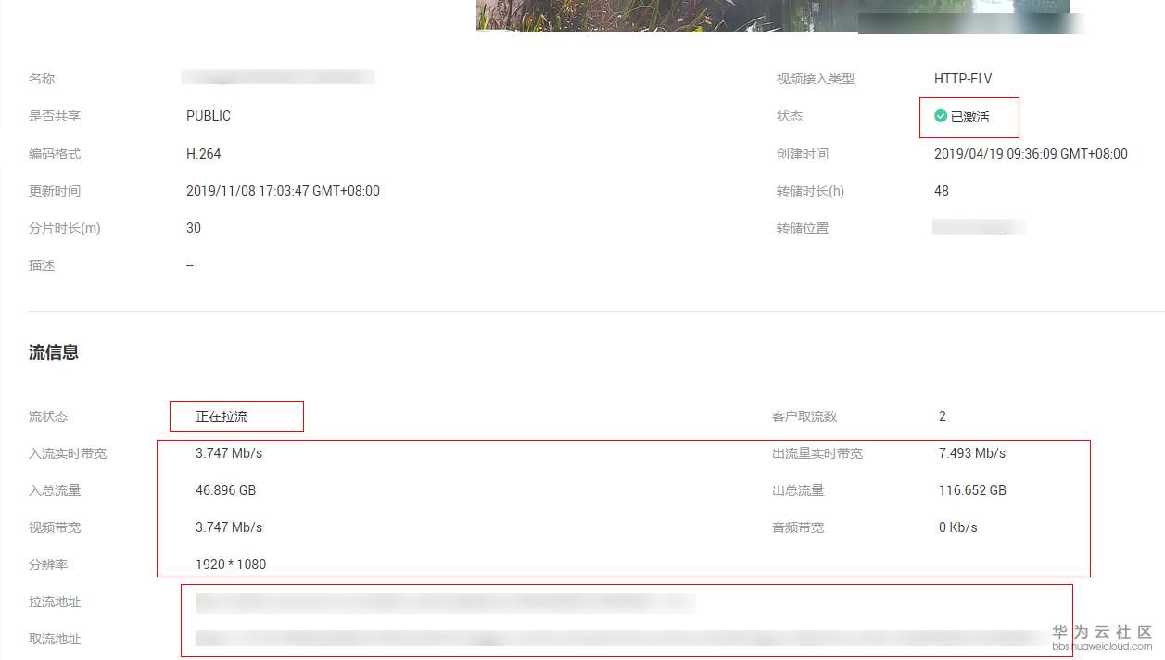Select creation time 2019/04/19 09:36:09
Image resolution: width=1165 pixels, height=660 pixels.
point(1031,154)
